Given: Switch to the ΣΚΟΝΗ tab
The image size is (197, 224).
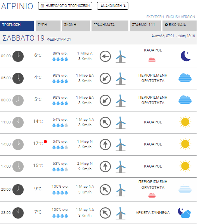Looking at the screenshot, I should pyautogui.click(x=76, y=26).
